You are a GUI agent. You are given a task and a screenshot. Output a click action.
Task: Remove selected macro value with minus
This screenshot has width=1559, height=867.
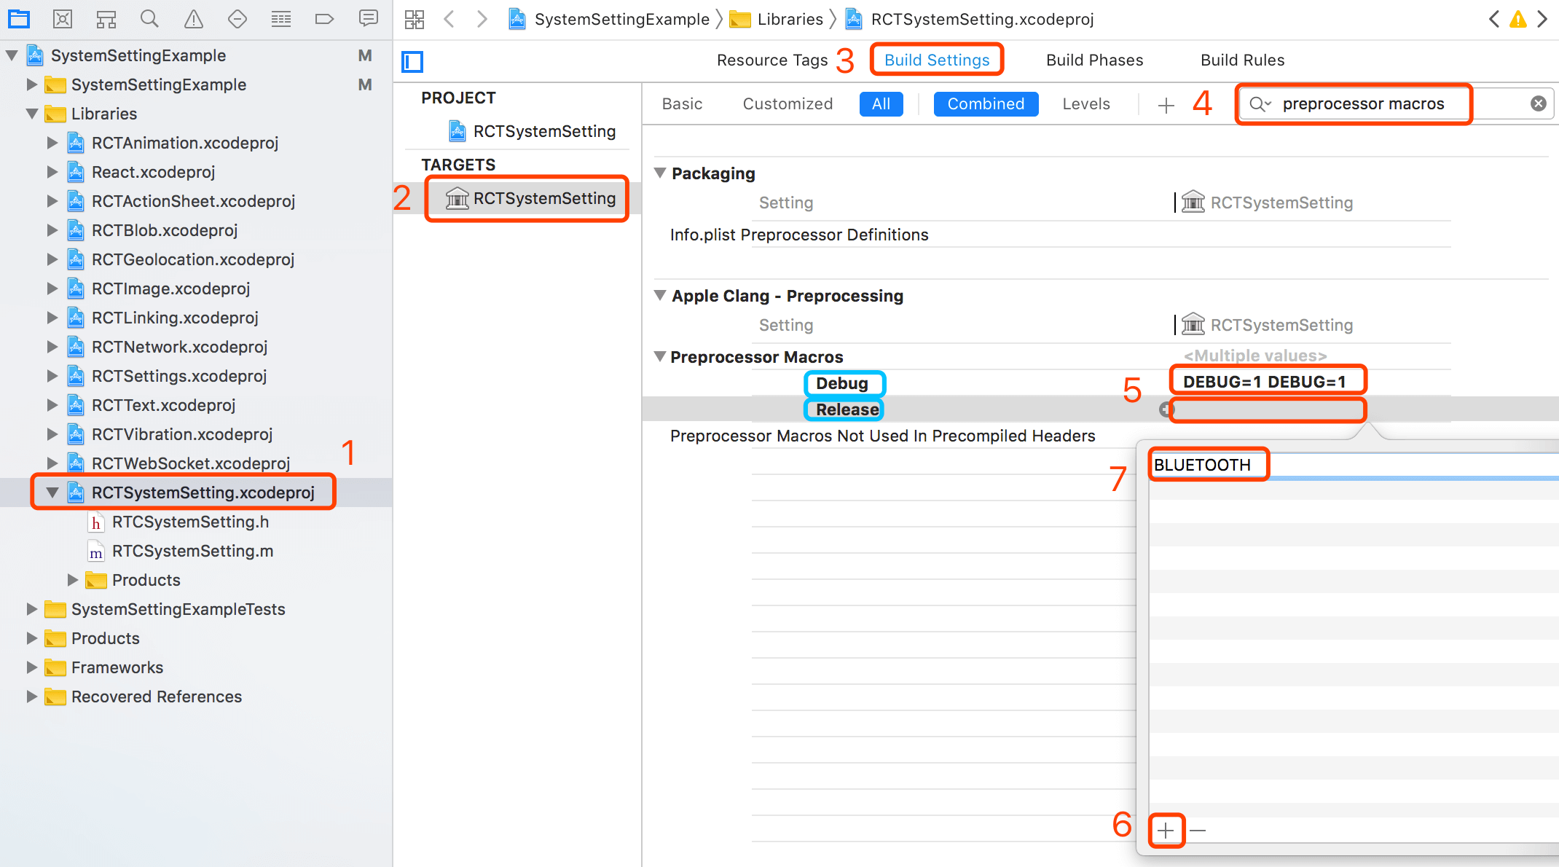click(1198, 831)
